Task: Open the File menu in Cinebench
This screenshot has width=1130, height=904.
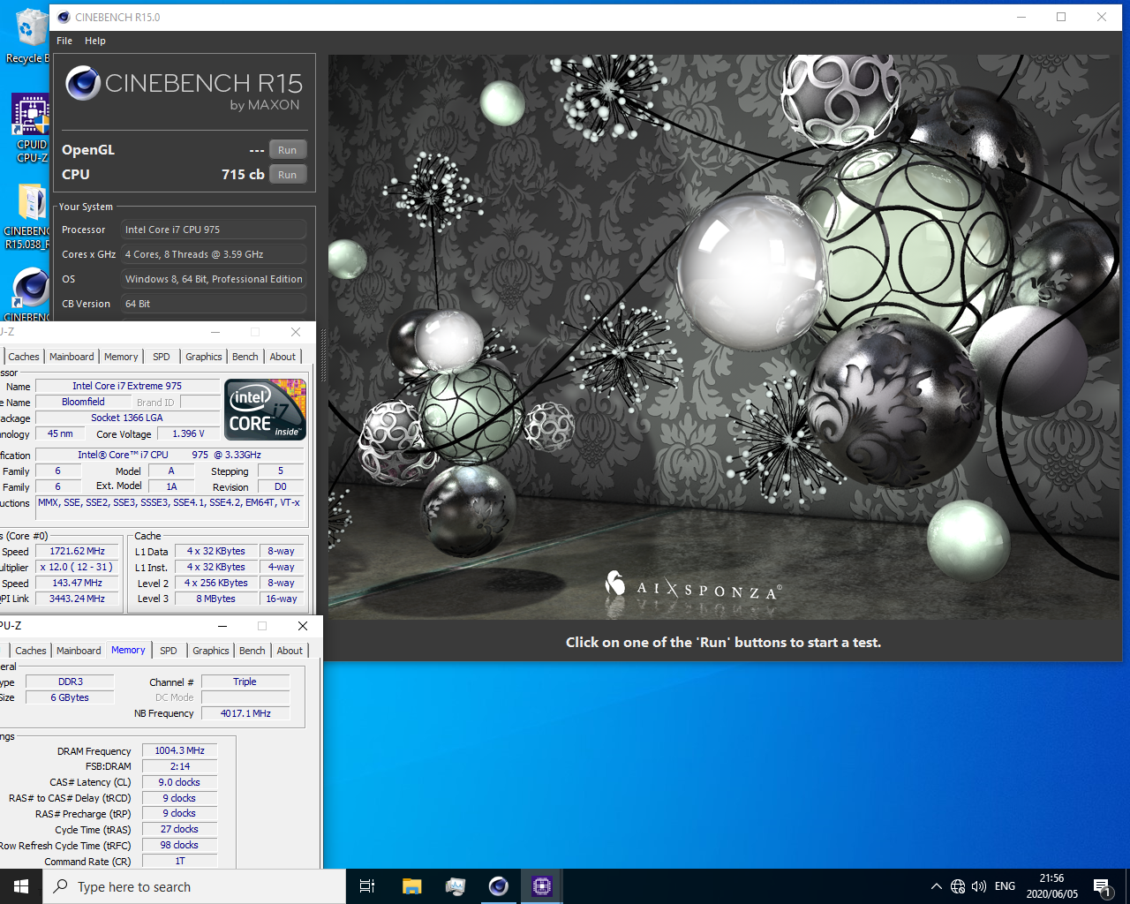Action: tap(64, 41)
